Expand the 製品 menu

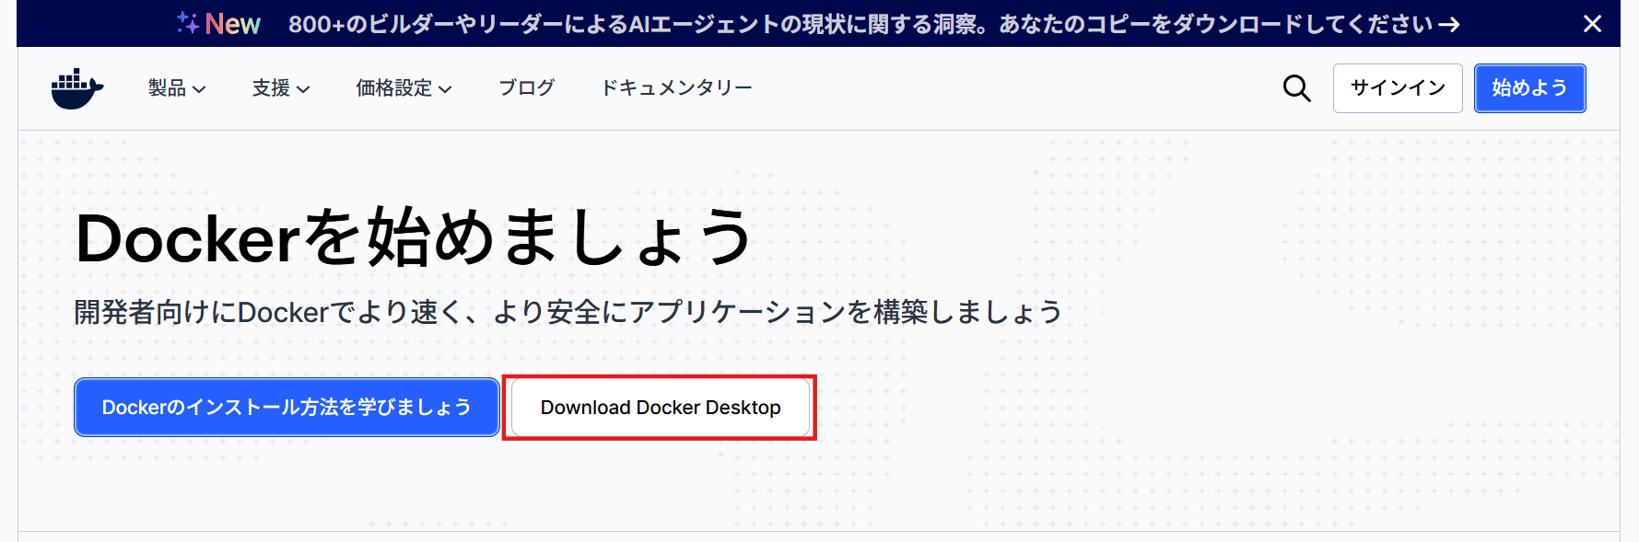click(x=177, y=88)
